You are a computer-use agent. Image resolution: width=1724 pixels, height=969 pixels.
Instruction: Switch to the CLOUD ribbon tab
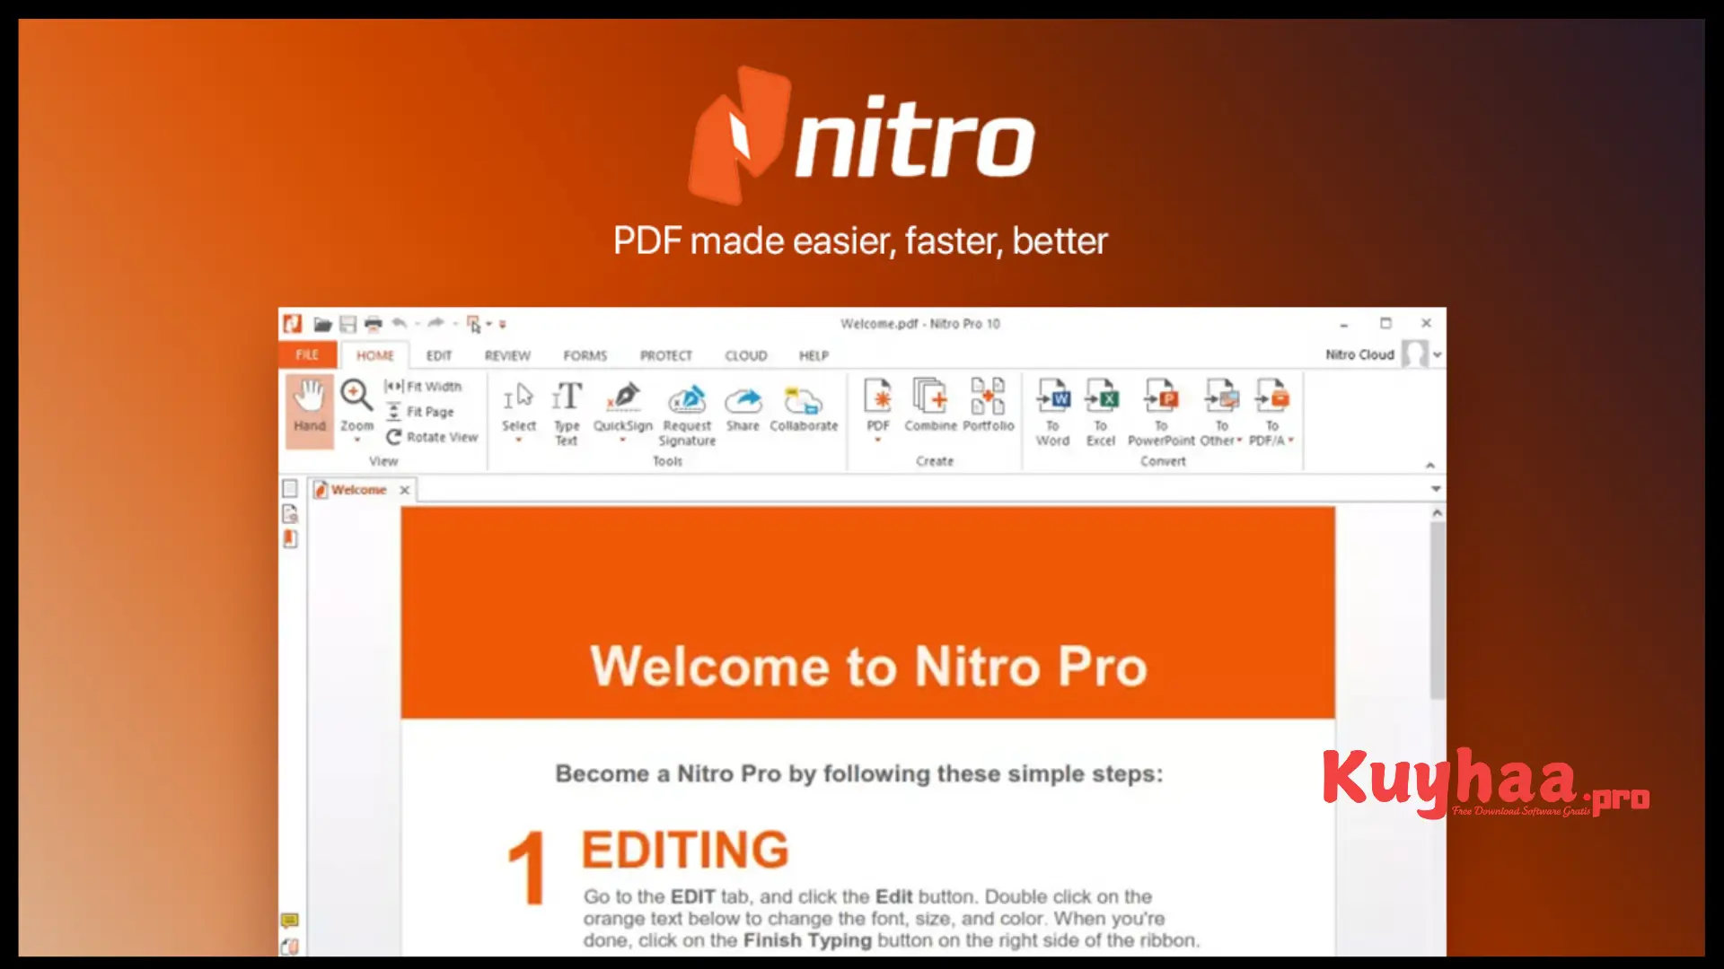746,356
